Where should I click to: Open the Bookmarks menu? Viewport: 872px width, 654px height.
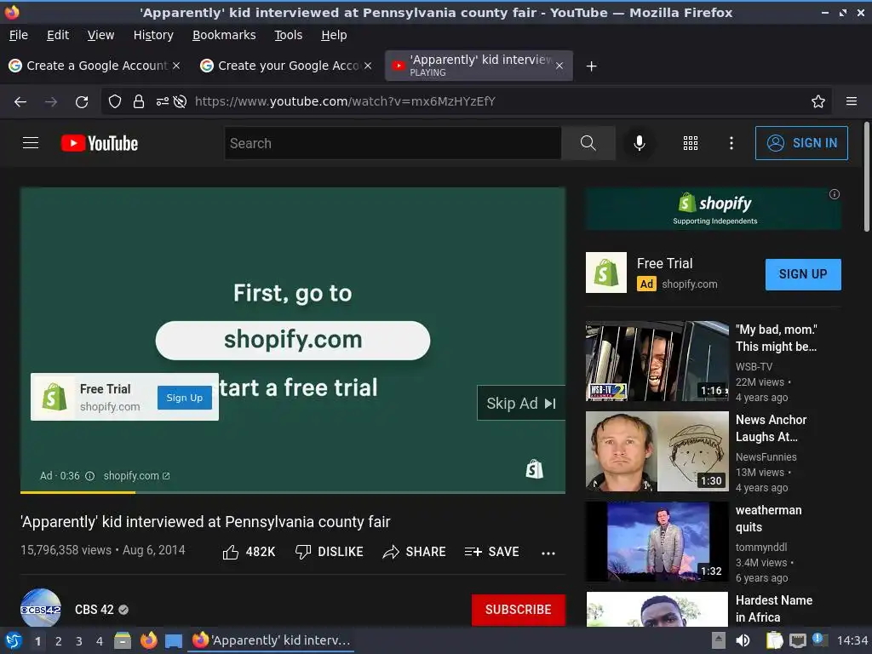pyautogui.click(x=224, y=35)
